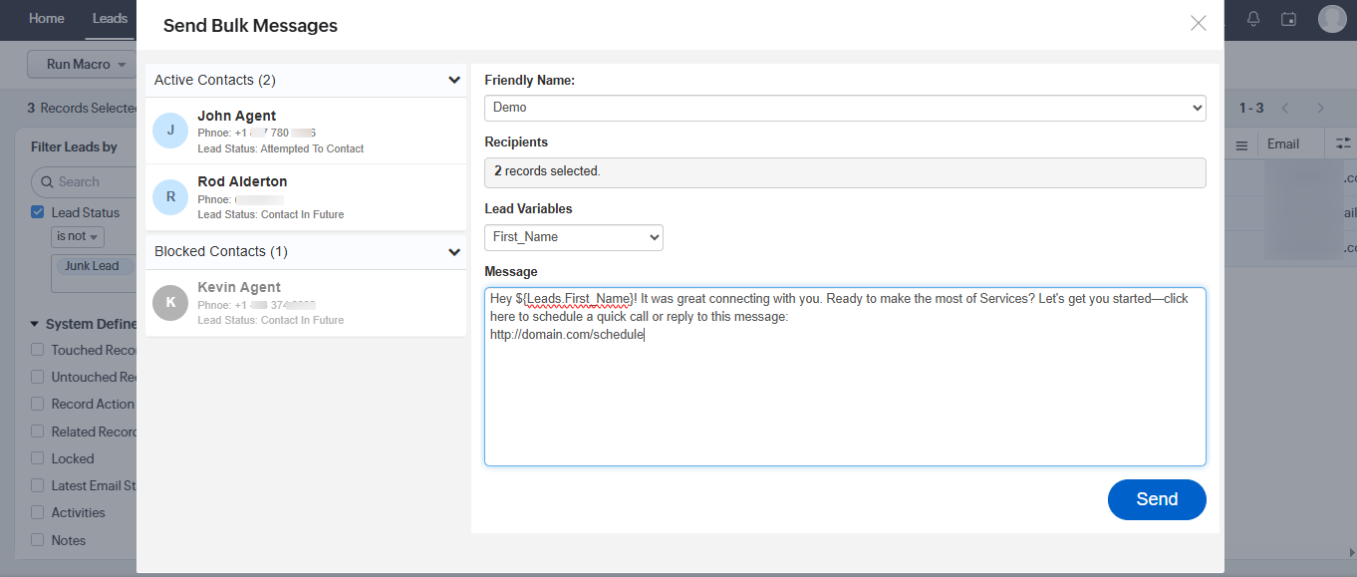The height and width of the screenshot is (577, 1357).
Task: Click the user profile avatar
Action: tap(1331, 19)
